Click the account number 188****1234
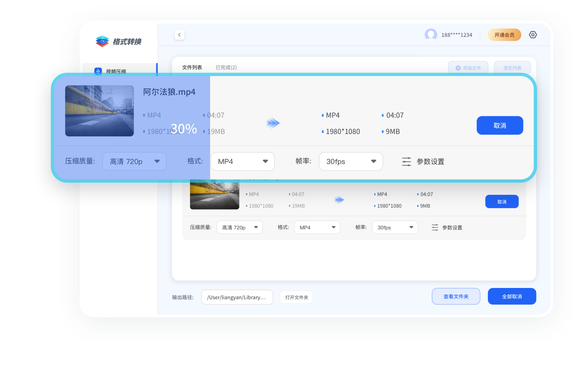The width and height of the screenshot is (580, 391). point(457,35)
